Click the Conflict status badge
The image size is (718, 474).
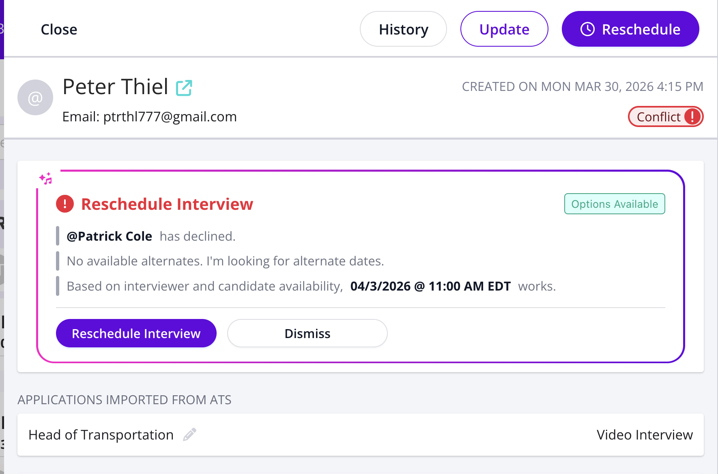[x=658, y=117]
